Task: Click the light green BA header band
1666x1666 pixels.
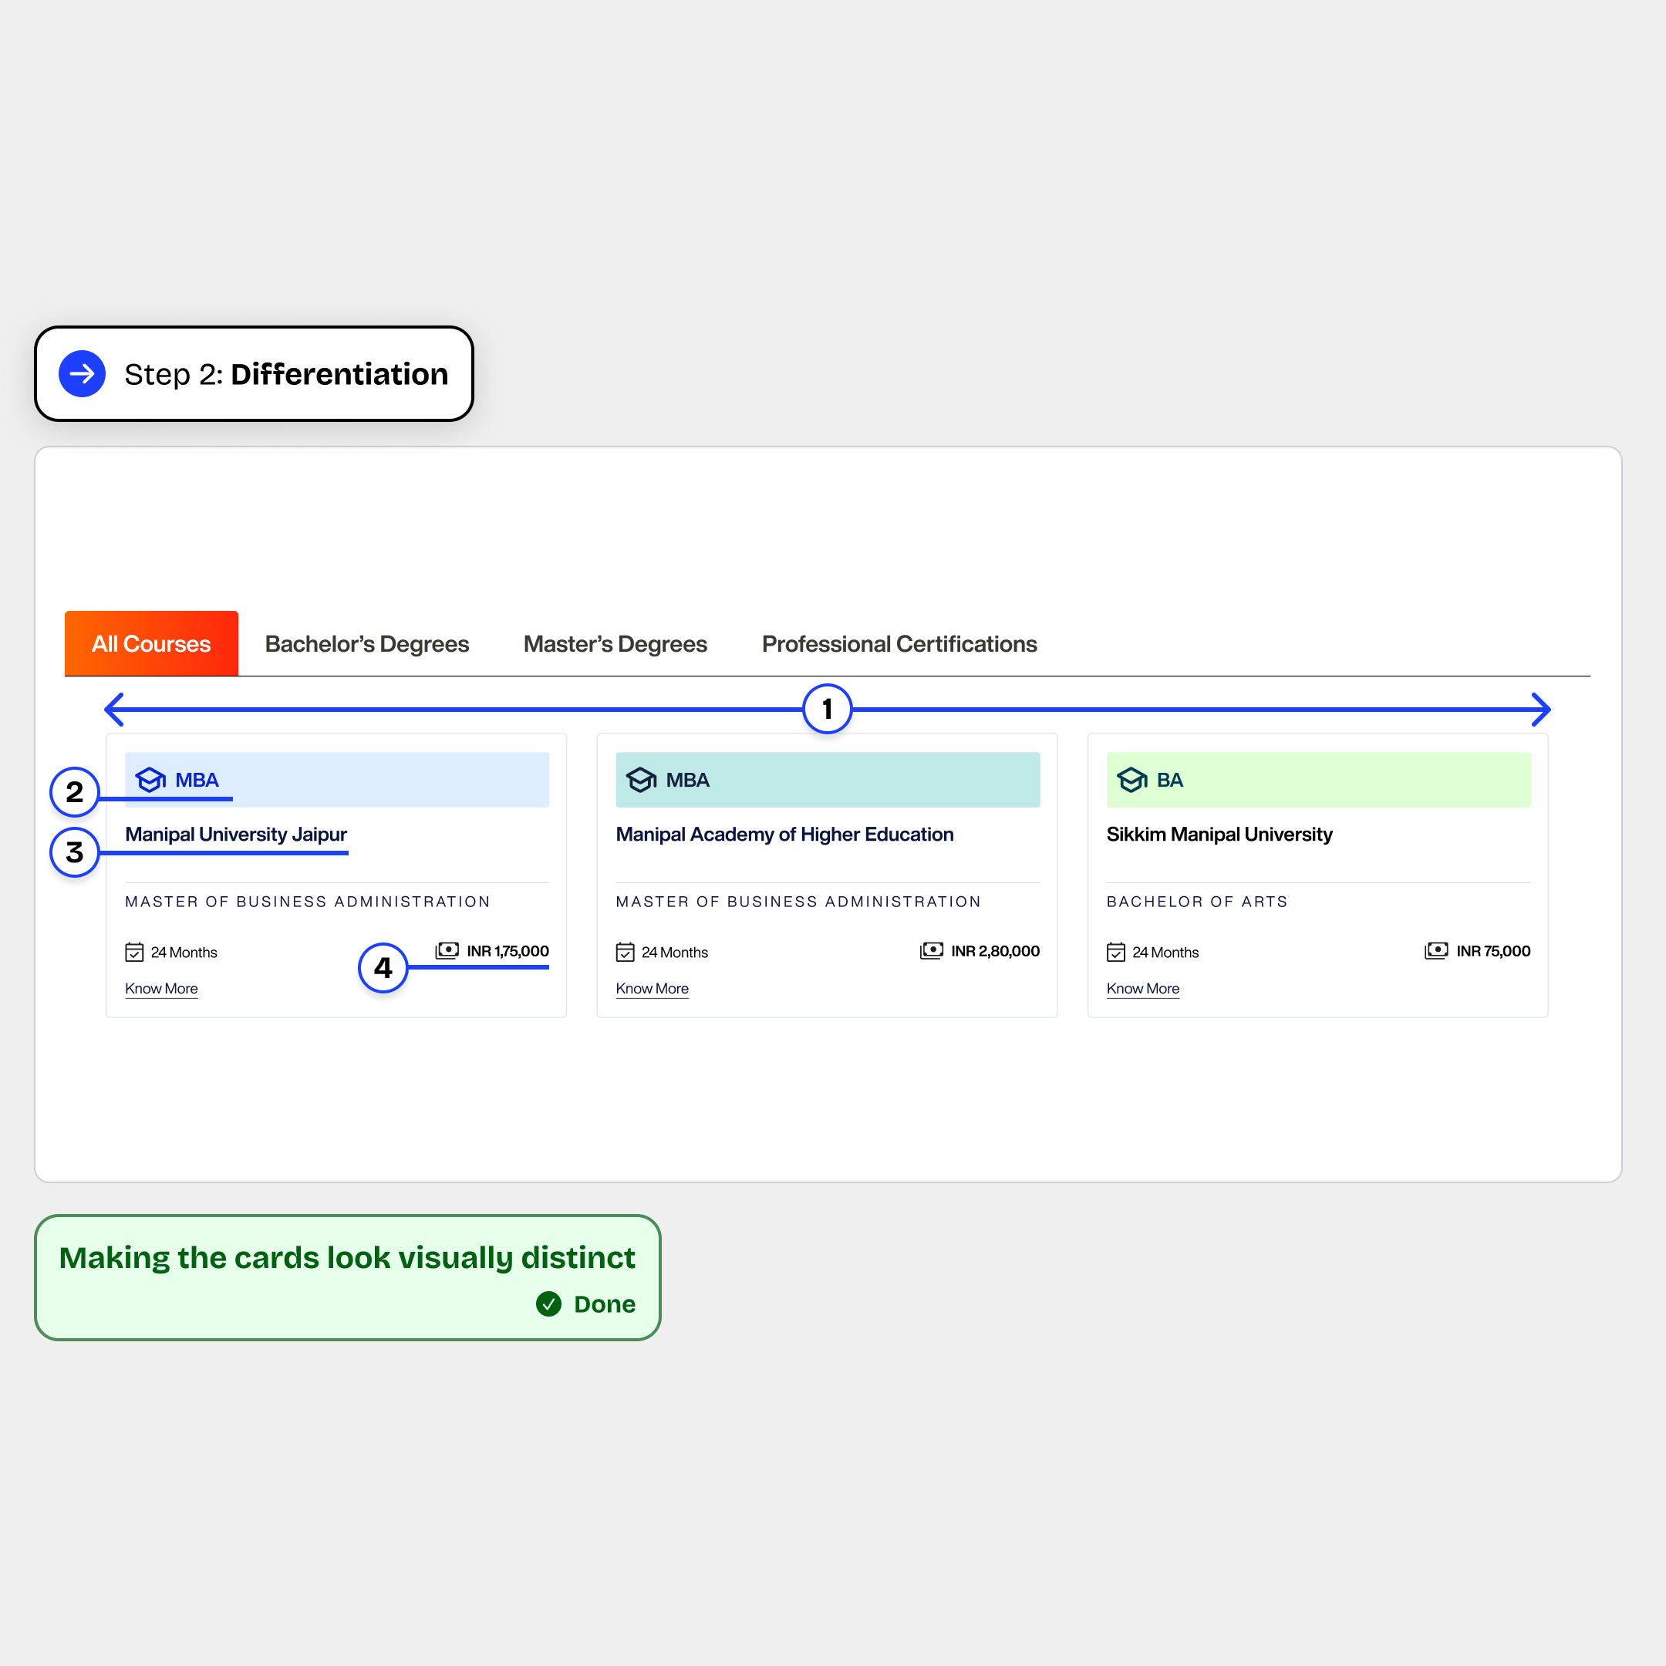Action: 1318,780
